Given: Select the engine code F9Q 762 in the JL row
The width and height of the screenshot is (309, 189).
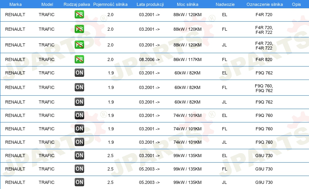Looking at the screenshot, I should click(264, 102).
